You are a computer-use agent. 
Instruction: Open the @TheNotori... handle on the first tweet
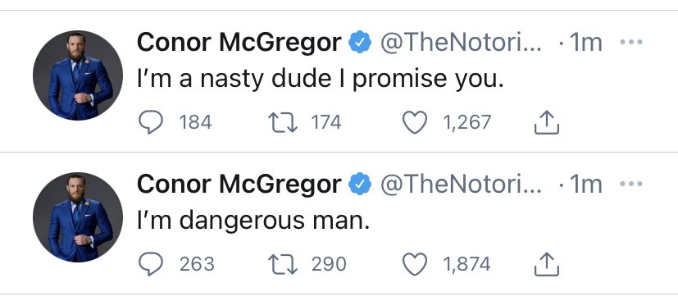[461, 43]
